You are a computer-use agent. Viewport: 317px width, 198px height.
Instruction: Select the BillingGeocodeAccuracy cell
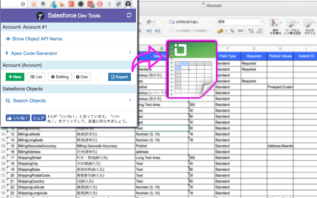(x=47, y=146)
